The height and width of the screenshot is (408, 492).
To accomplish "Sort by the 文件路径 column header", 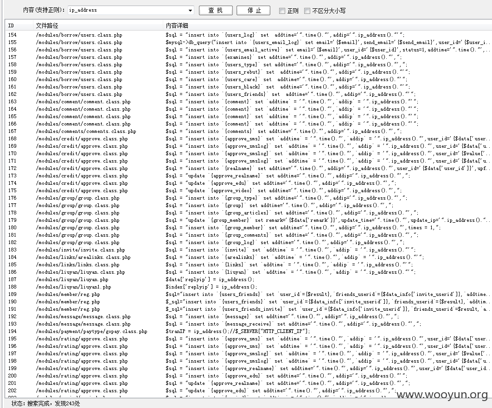I will tap(98, 25).
